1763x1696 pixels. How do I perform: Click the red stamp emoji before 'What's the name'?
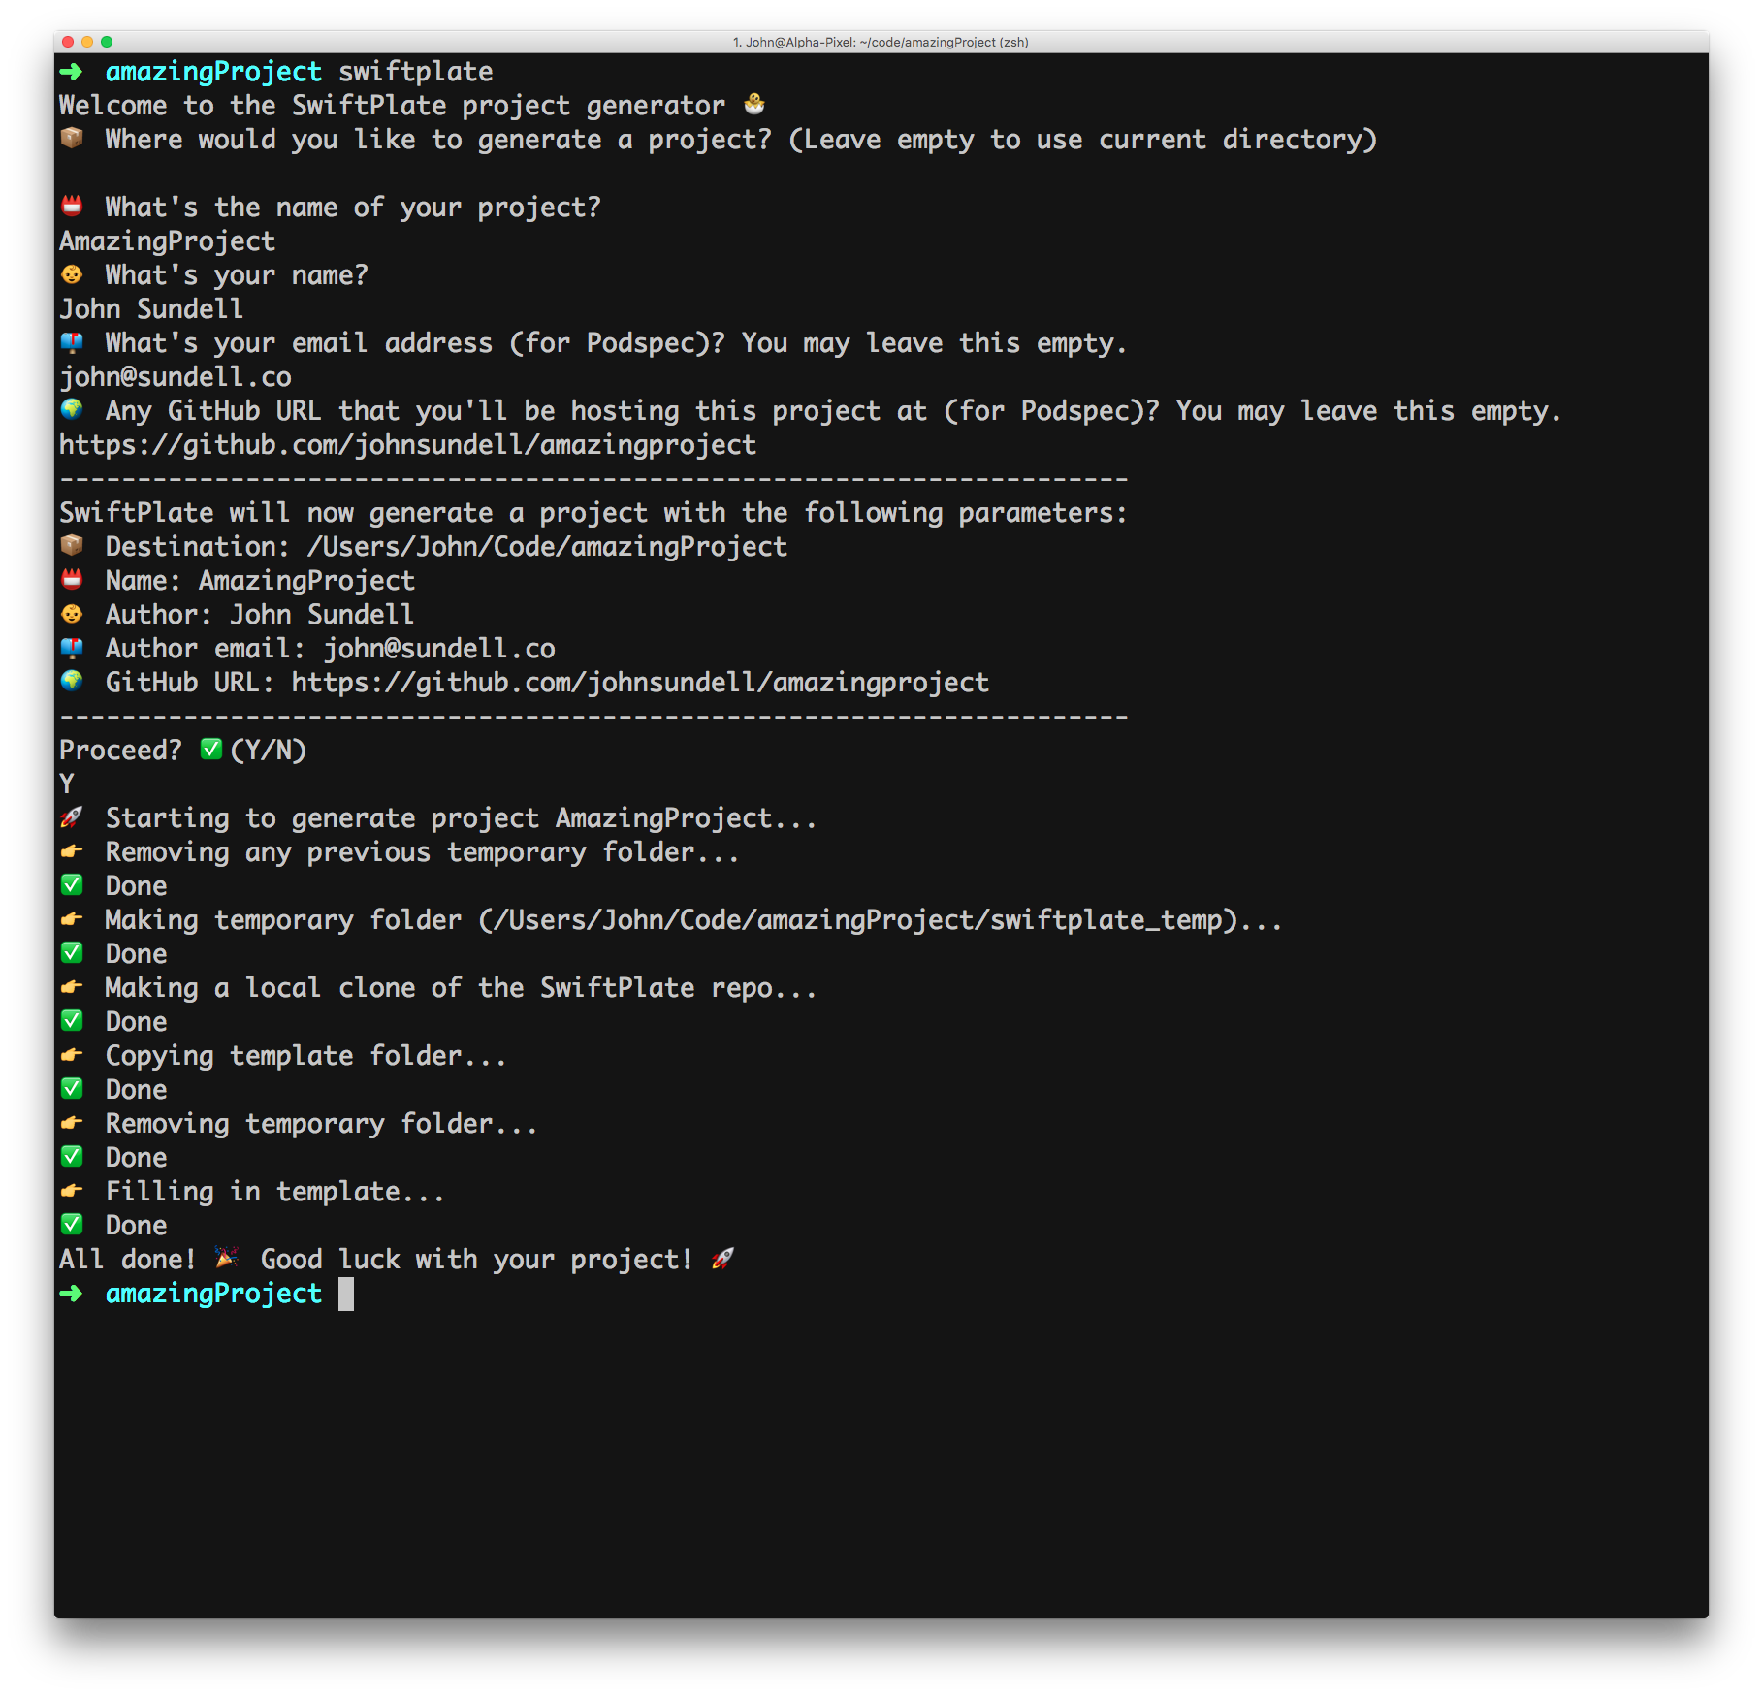(72, 206)
